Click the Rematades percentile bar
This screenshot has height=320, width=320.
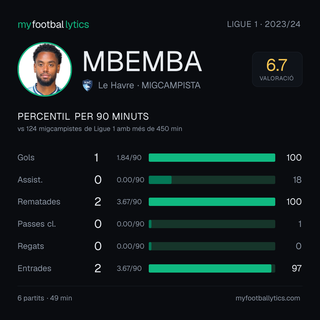(x=212, y=202)
